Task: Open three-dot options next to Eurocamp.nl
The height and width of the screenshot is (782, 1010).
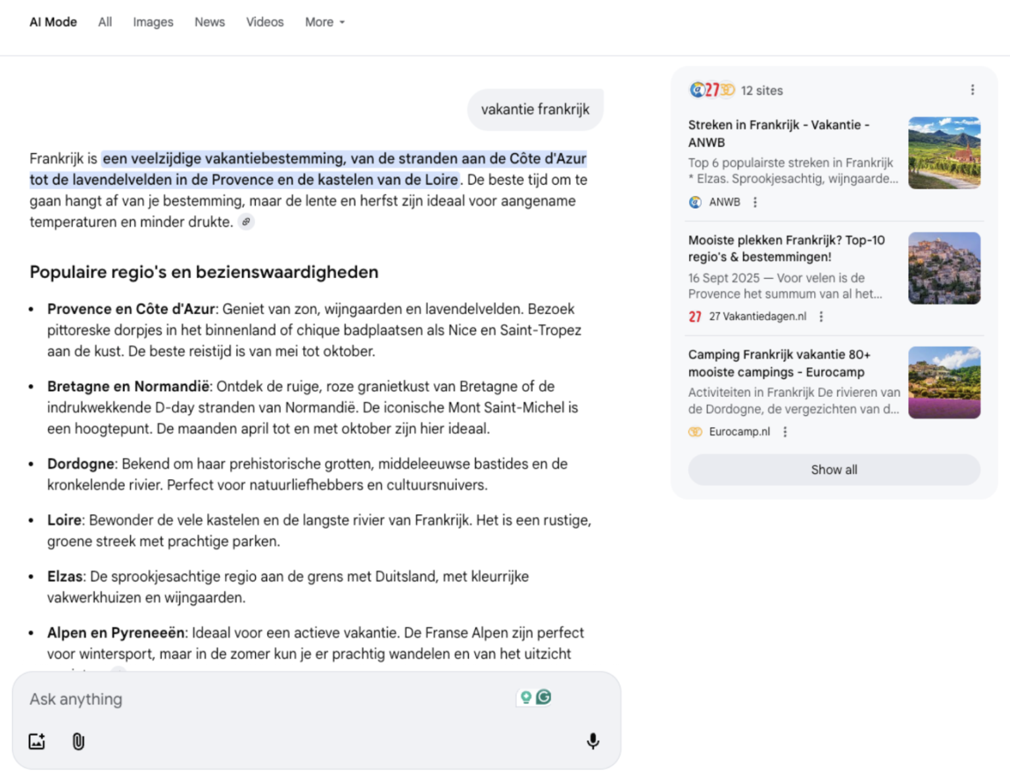Action: coord(784,432)
